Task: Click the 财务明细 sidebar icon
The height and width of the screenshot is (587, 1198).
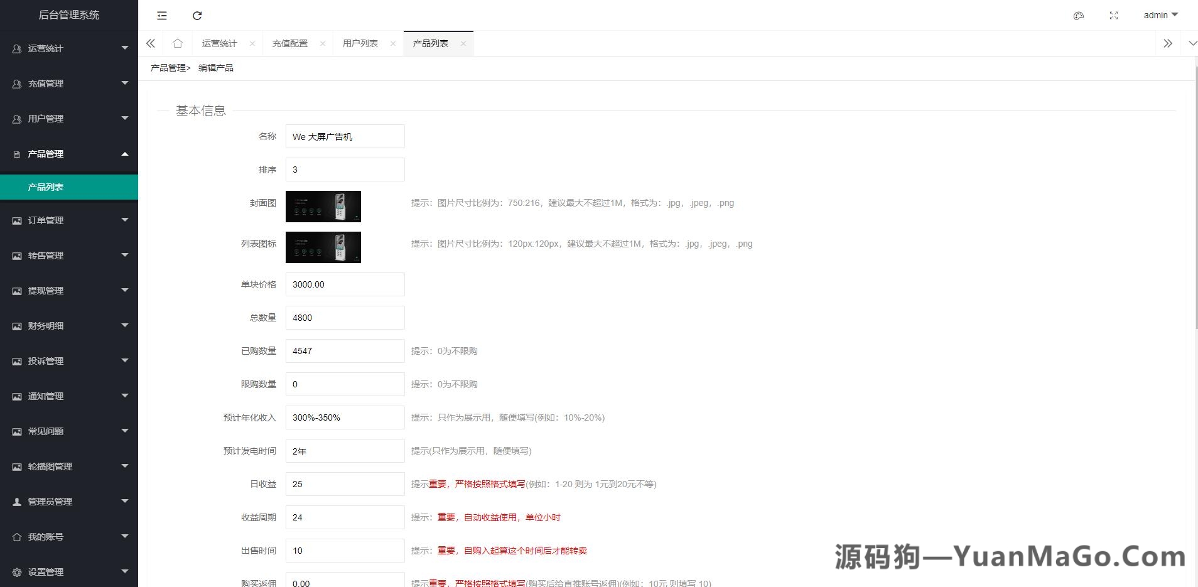Action: click(x=17, y=325)
